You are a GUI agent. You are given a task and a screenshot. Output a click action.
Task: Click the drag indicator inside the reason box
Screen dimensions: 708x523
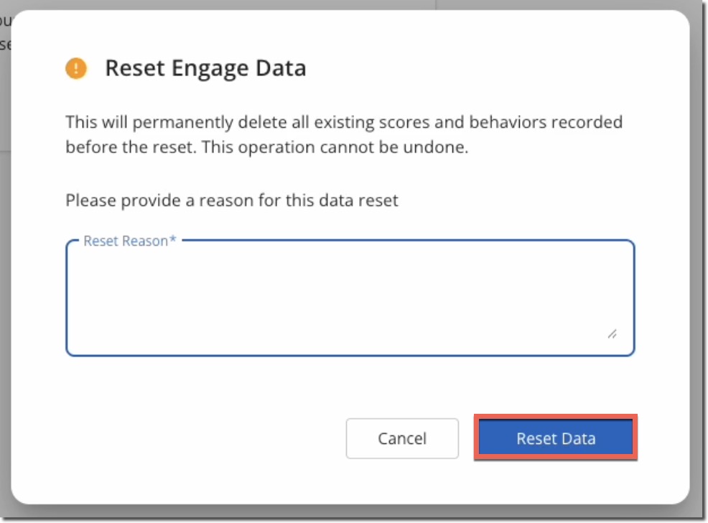(x=612, y=333)
